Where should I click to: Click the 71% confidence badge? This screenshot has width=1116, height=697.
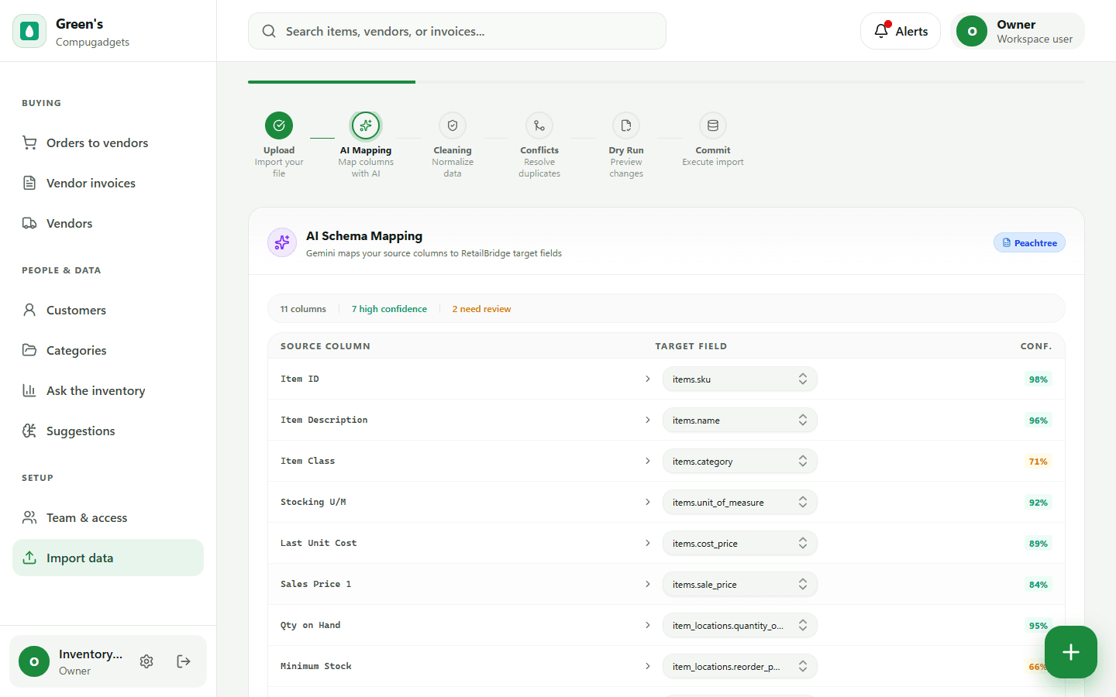click(x=1038, y=462)
